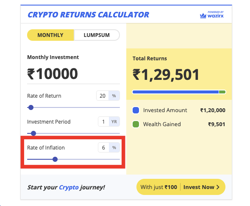Image resolution: width=250 pixels, height=206 pixels.
Task: Click the Invest Now button
Action: point(181,187)
